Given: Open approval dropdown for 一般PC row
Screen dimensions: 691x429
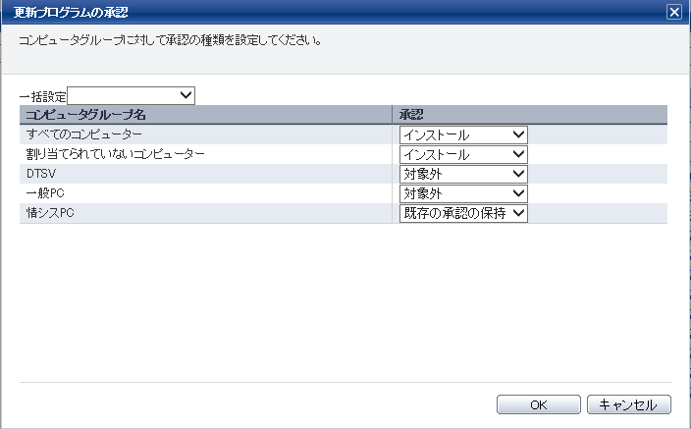Looking at the screenshot, I should [463, 193].
